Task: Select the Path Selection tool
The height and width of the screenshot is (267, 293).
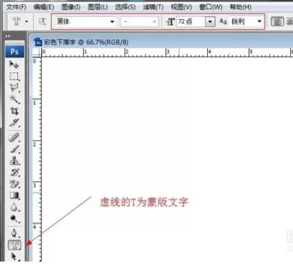Action: pos(14,257)
